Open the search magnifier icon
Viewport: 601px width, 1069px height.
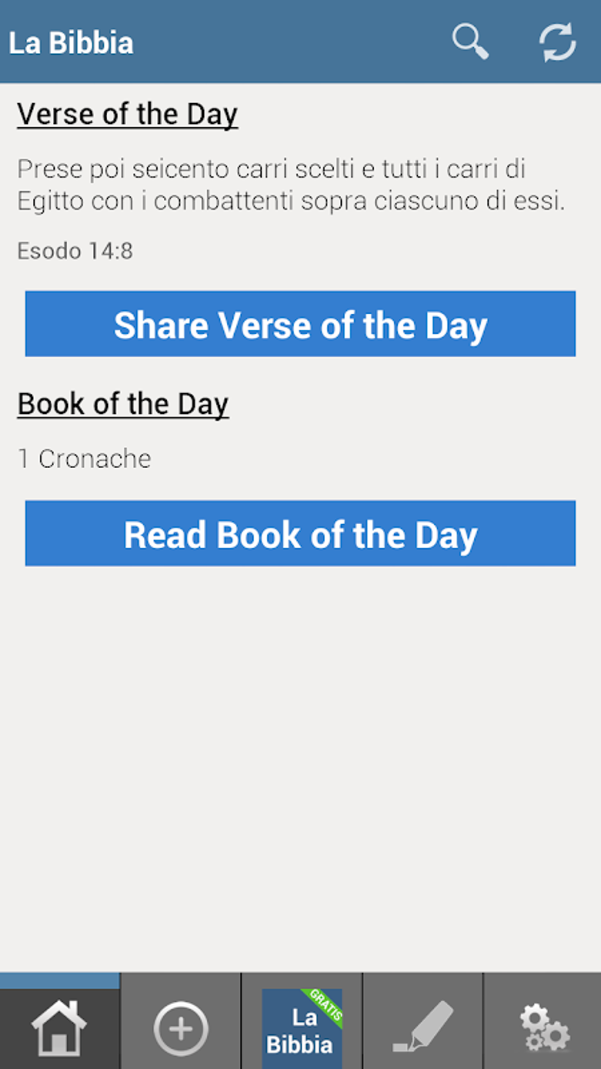coord(470,41)
